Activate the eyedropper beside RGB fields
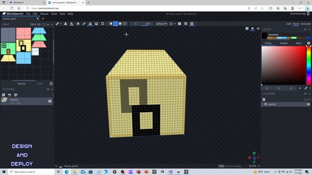 306,88
